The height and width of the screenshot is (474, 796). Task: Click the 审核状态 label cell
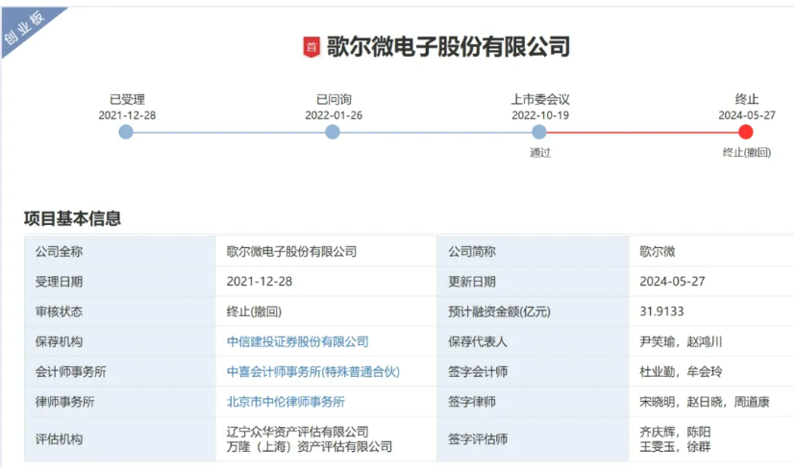click(120, 312)
